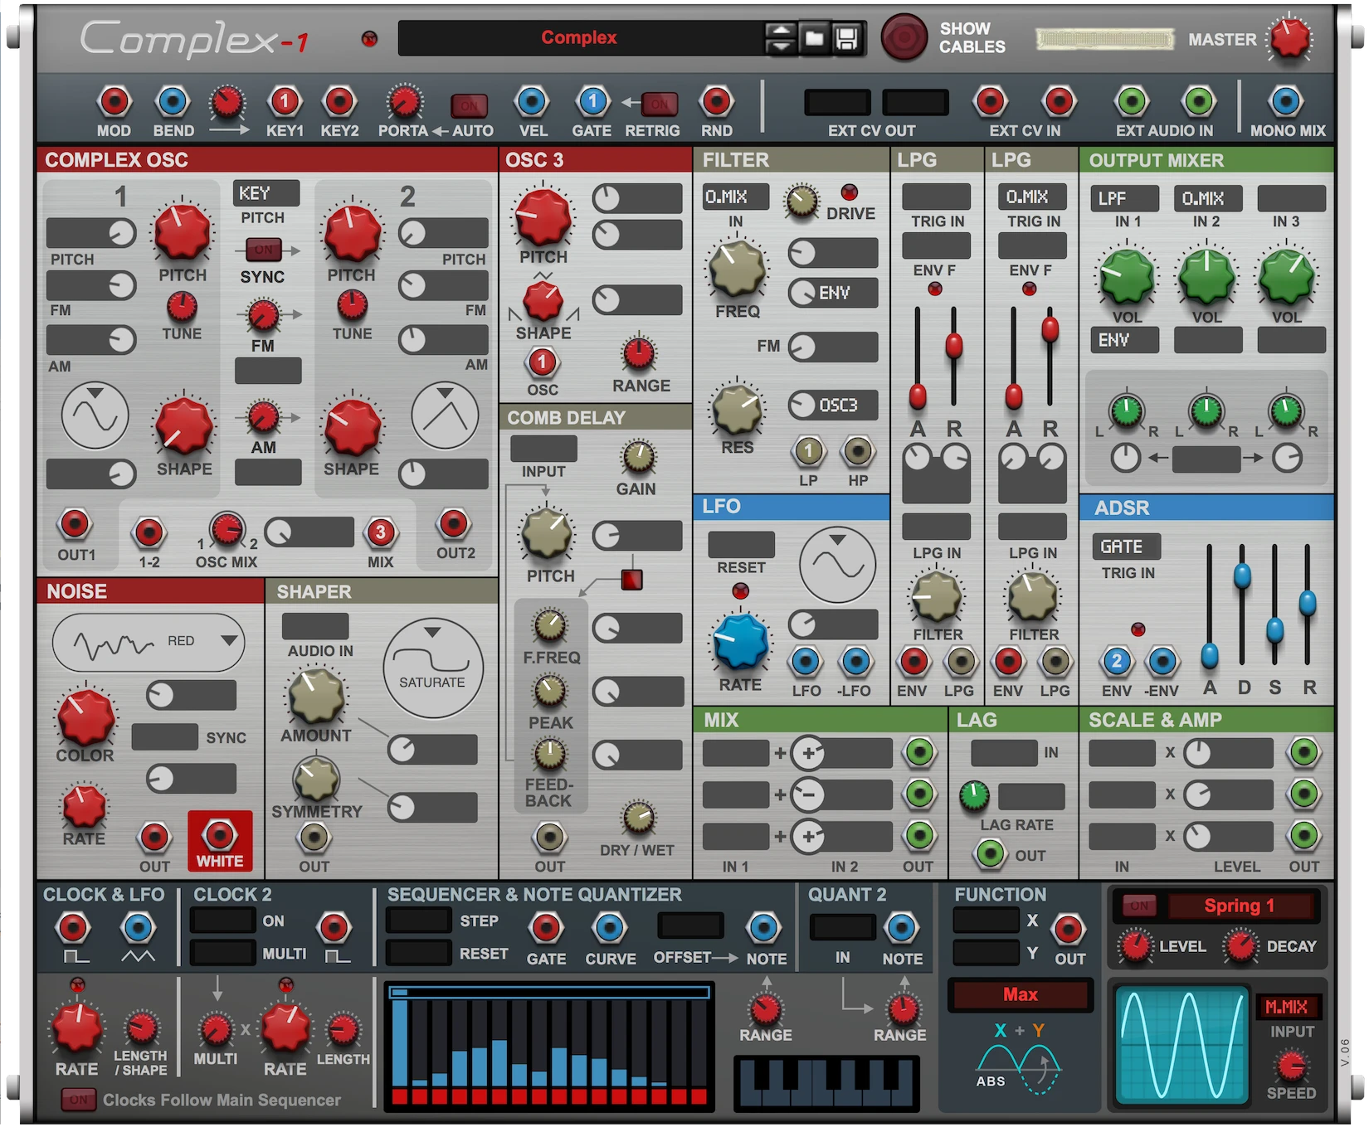The height and width of the screenshot is (1132, 1369).
Task: Click the Complex patch name display
Action: point(579,38)
